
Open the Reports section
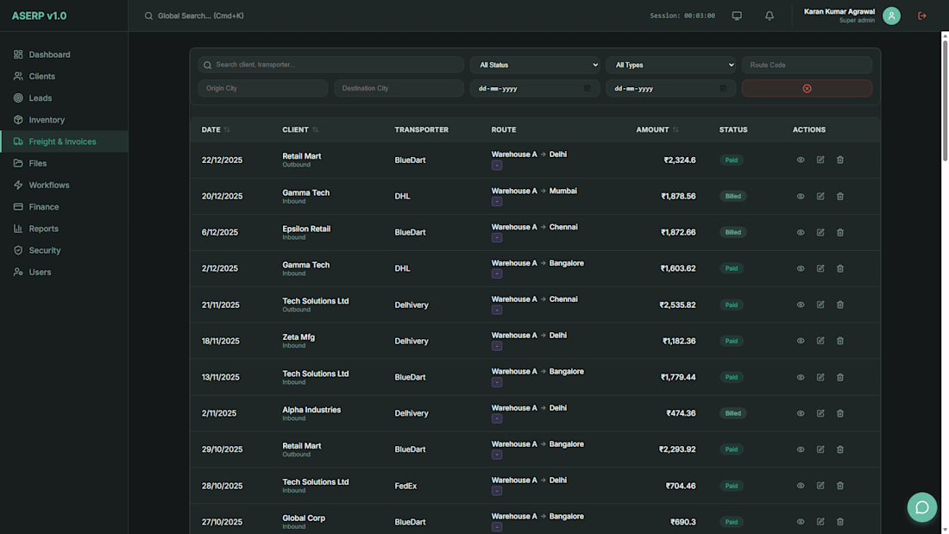pos(64,229)
